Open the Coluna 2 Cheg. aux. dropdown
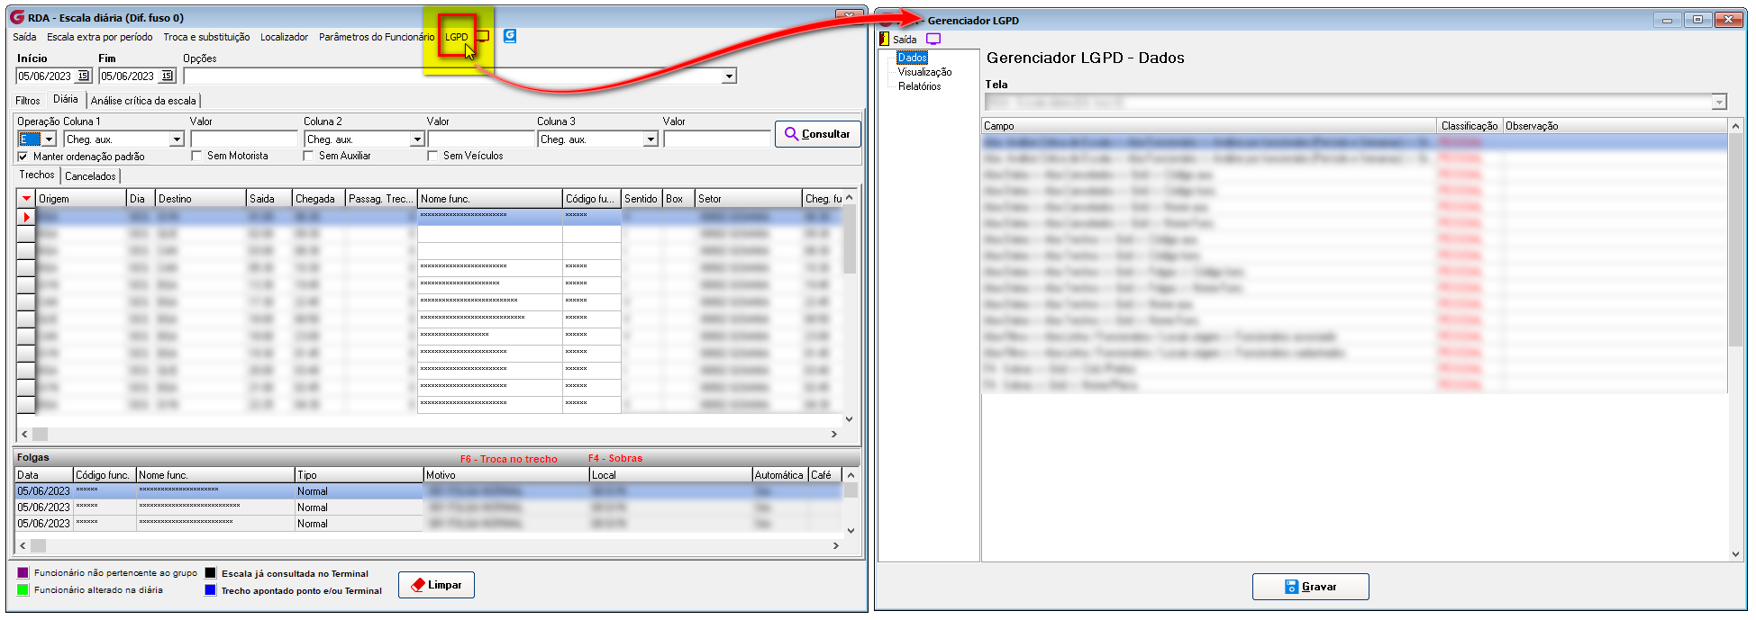 point(417,139)
